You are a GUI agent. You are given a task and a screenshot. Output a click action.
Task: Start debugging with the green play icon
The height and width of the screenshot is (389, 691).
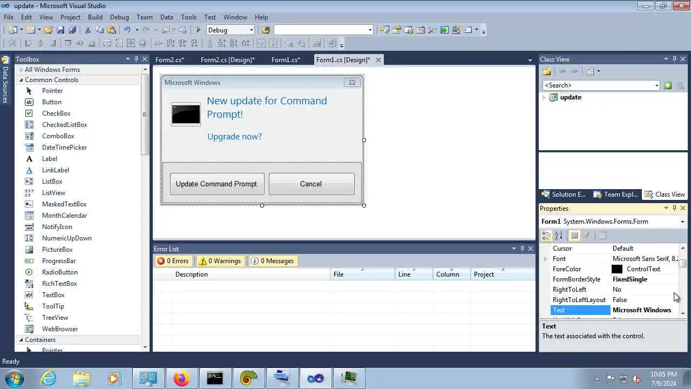[x=199, y=30]
